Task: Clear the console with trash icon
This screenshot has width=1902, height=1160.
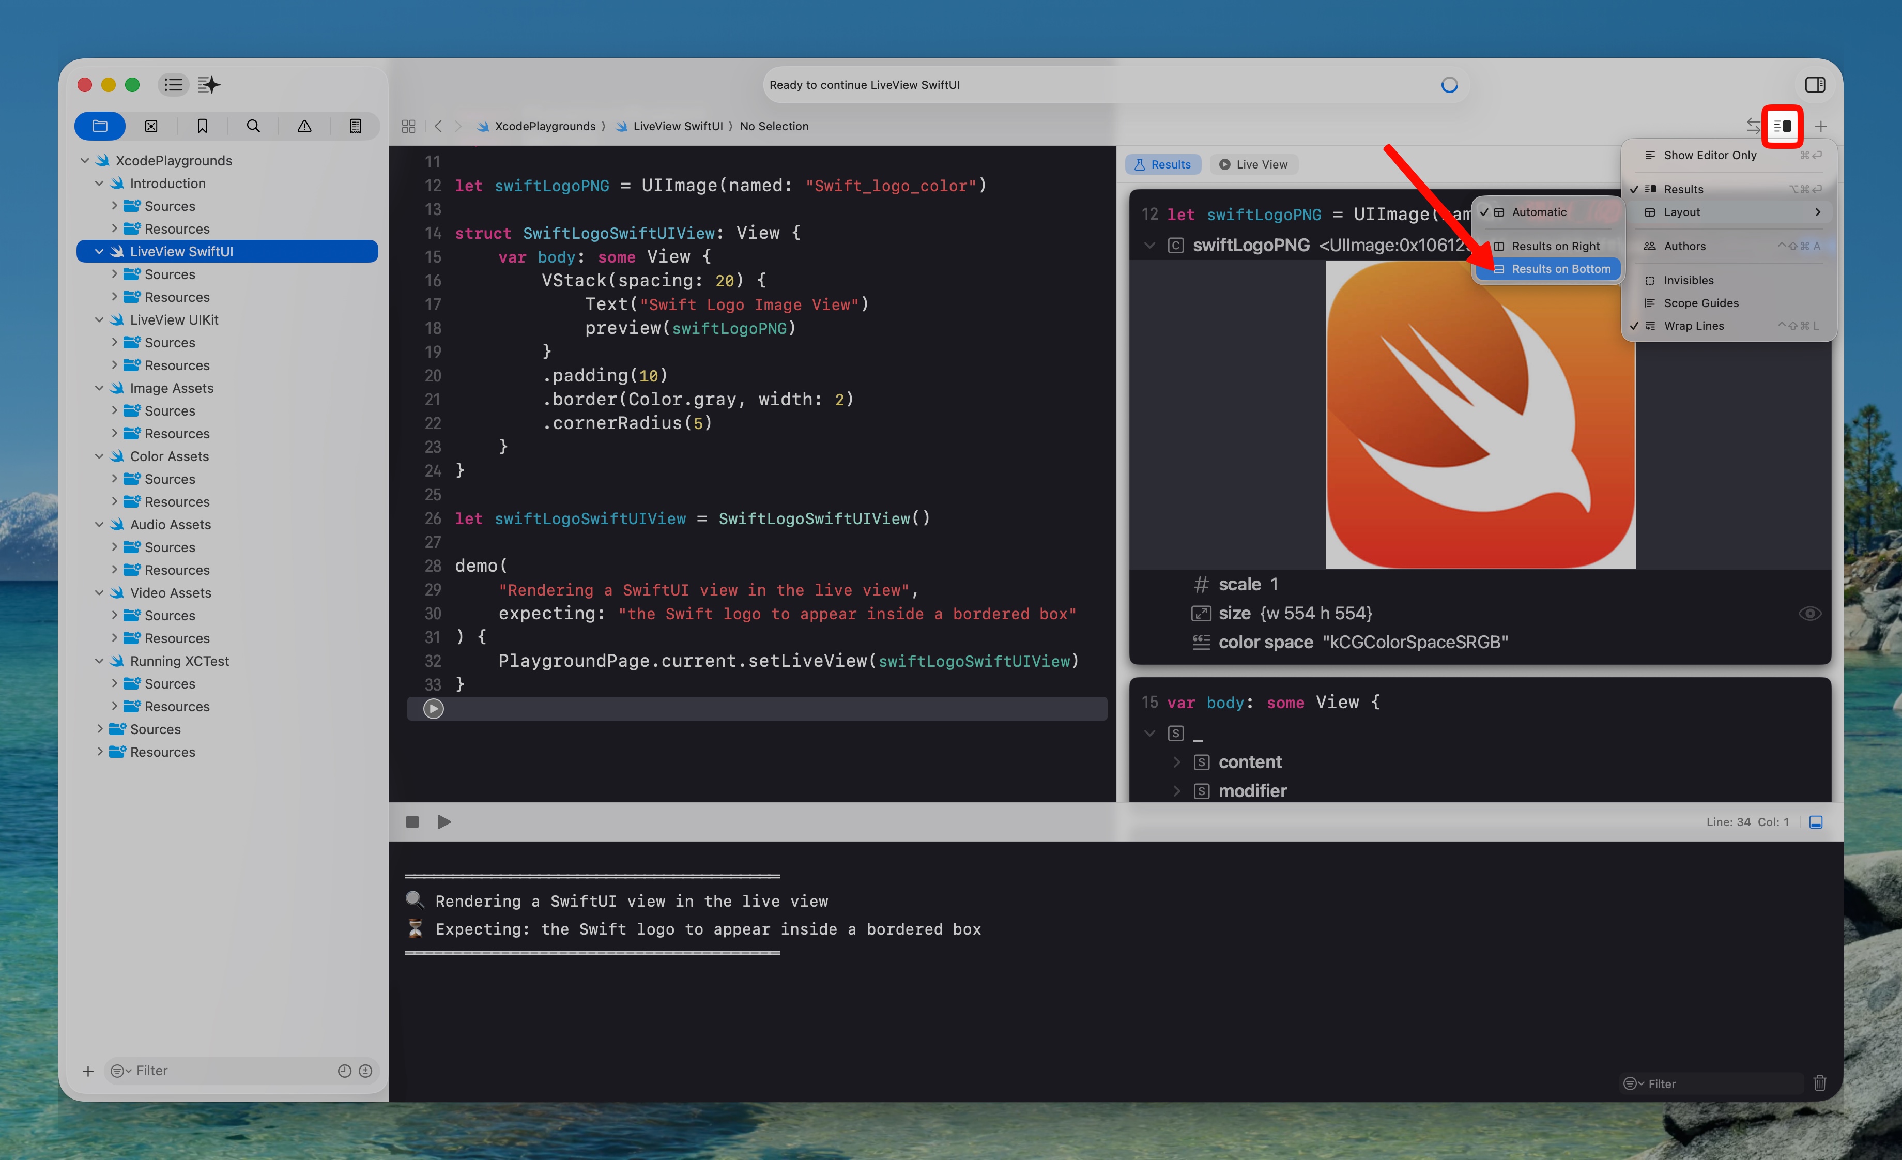Action: [x=1819, y=1083]
